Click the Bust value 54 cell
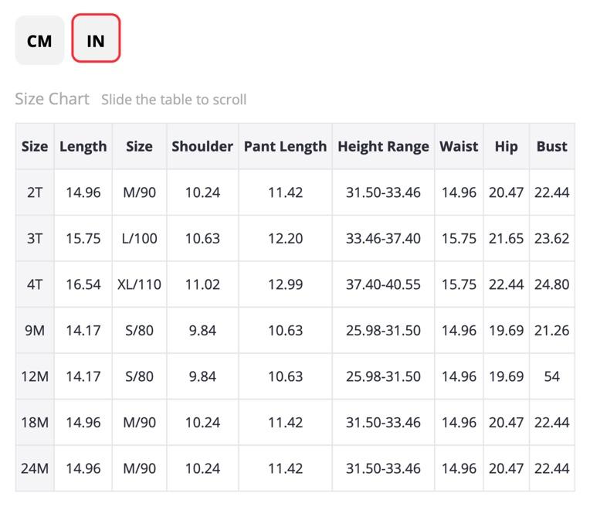 pyautogui.click(x=552, y=376)
